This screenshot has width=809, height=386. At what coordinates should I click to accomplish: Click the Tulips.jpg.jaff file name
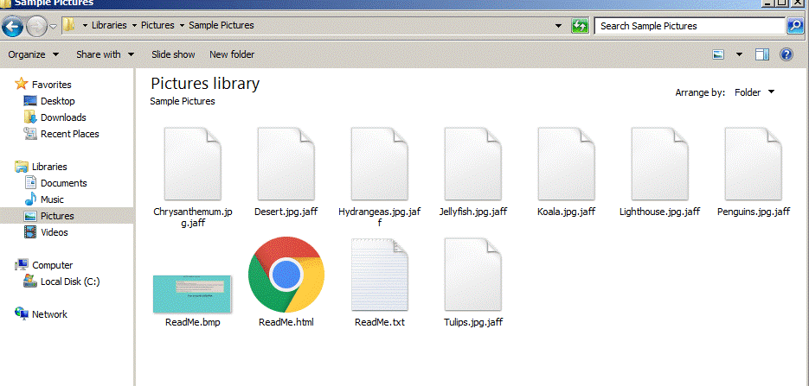click(473, 323)
